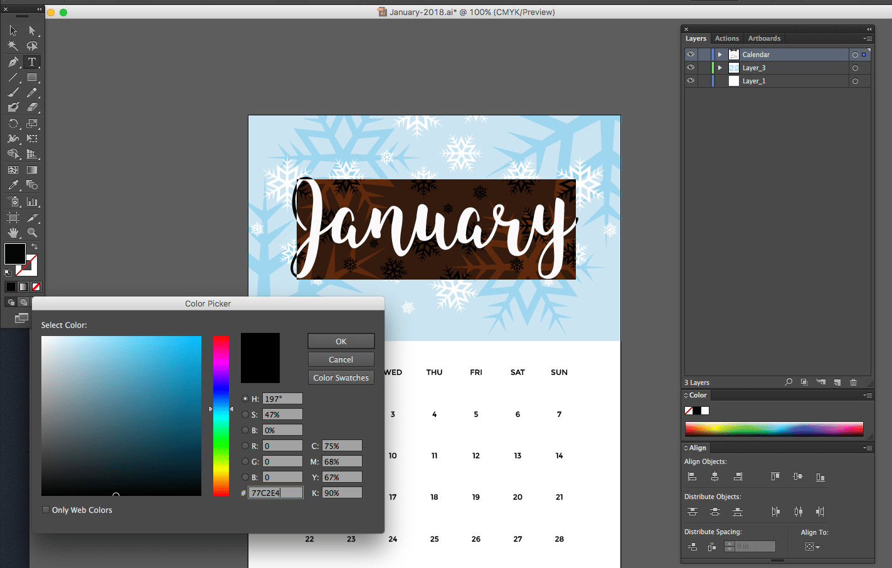
Task: Select the Type tool
Action: (32, 61)
